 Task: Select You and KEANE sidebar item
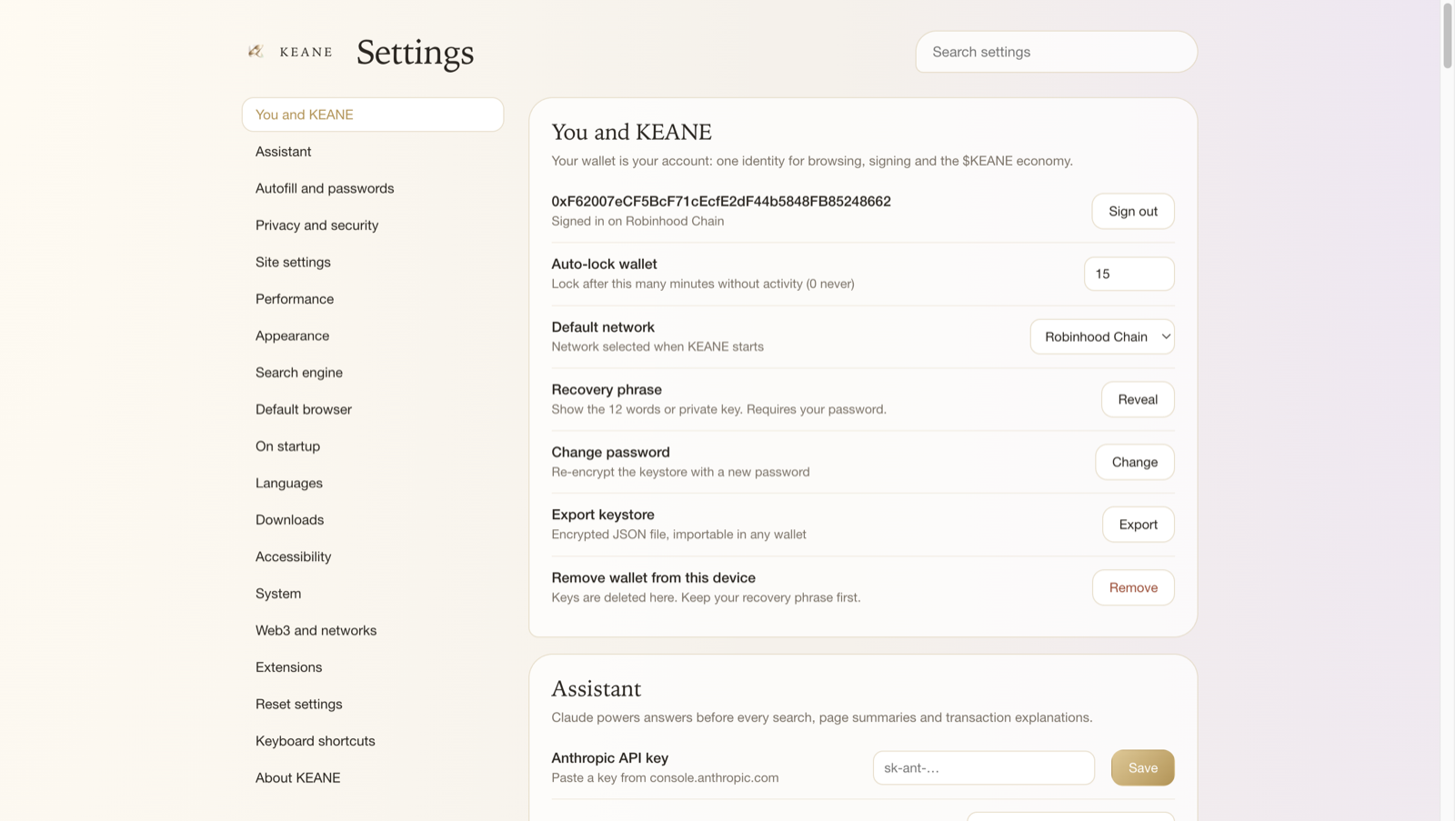click(373, 115)
